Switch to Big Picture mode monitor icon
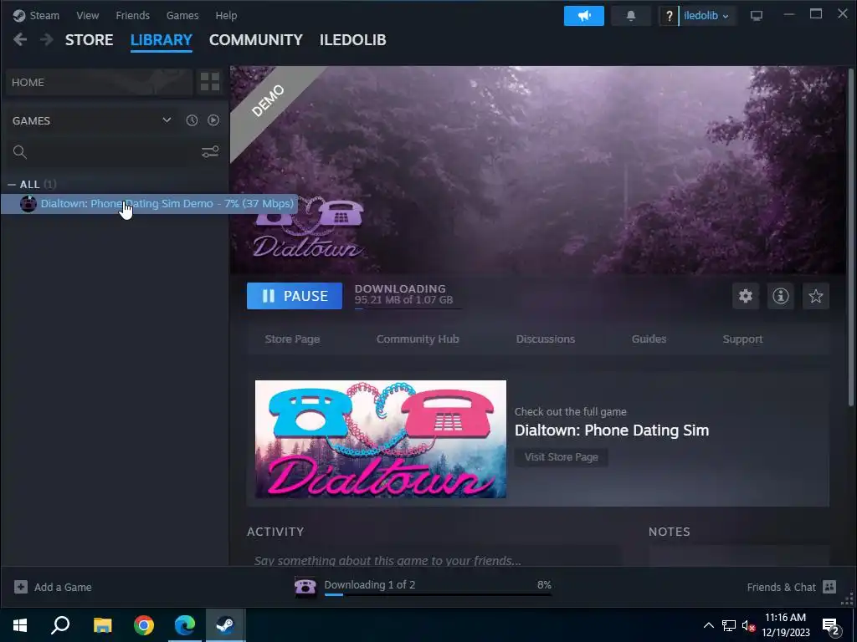Viewport: 857px width, 642px height. pos(757,16)
